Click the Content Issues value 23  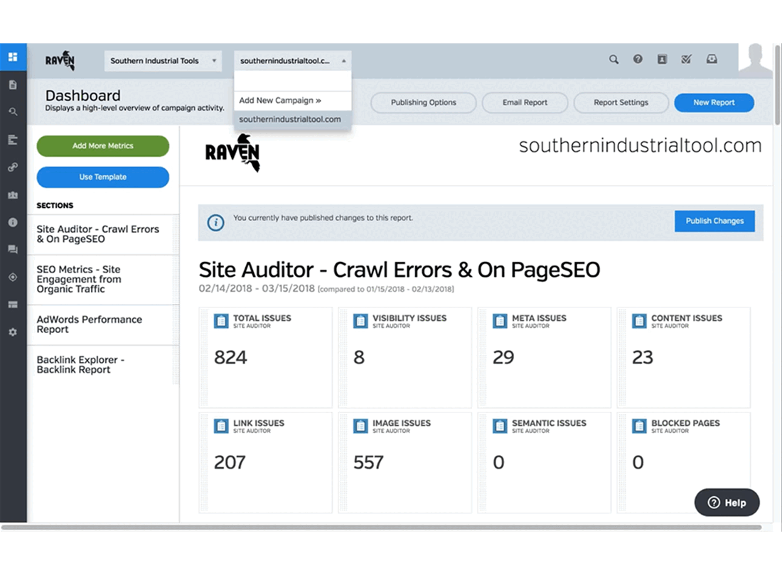pyautogui.click(x=643, y=358)
